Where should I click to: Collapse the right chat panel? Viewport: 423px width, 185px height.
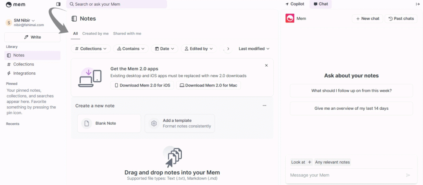[x=417, y=4]
